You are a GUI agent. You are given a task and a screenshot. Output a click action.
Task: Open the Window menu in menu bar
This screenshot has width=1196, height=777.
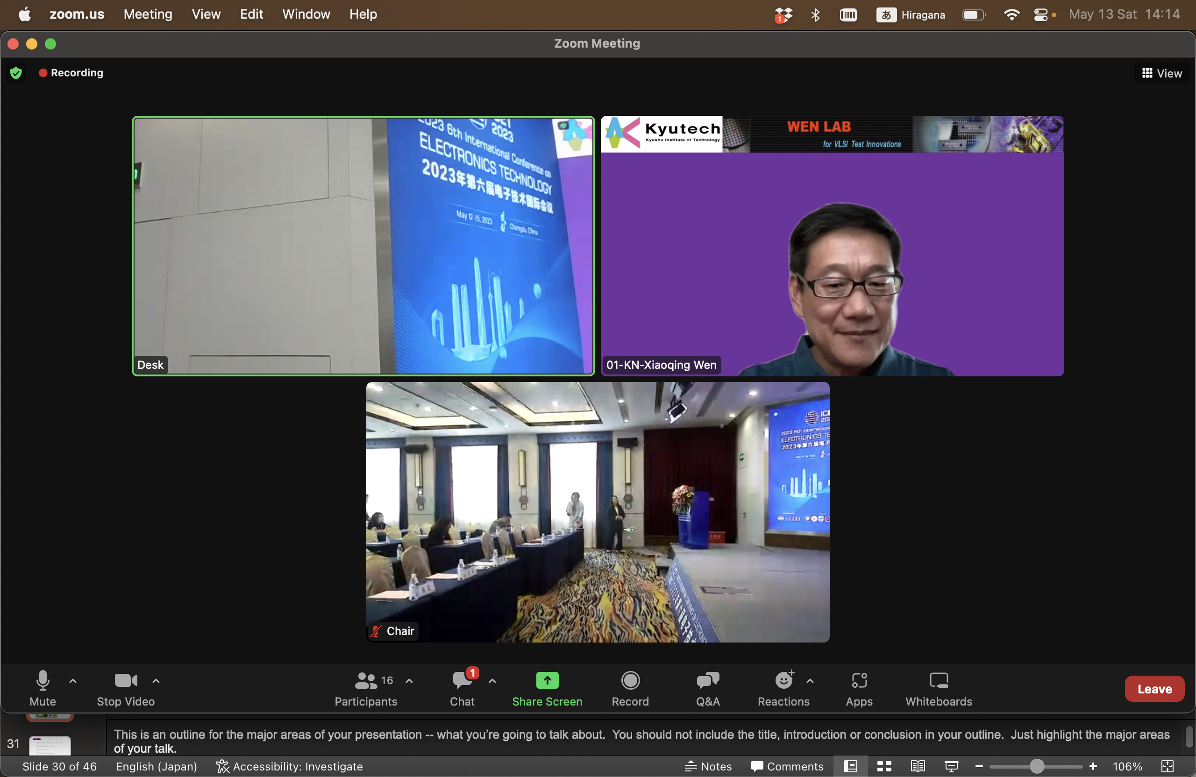306,14
